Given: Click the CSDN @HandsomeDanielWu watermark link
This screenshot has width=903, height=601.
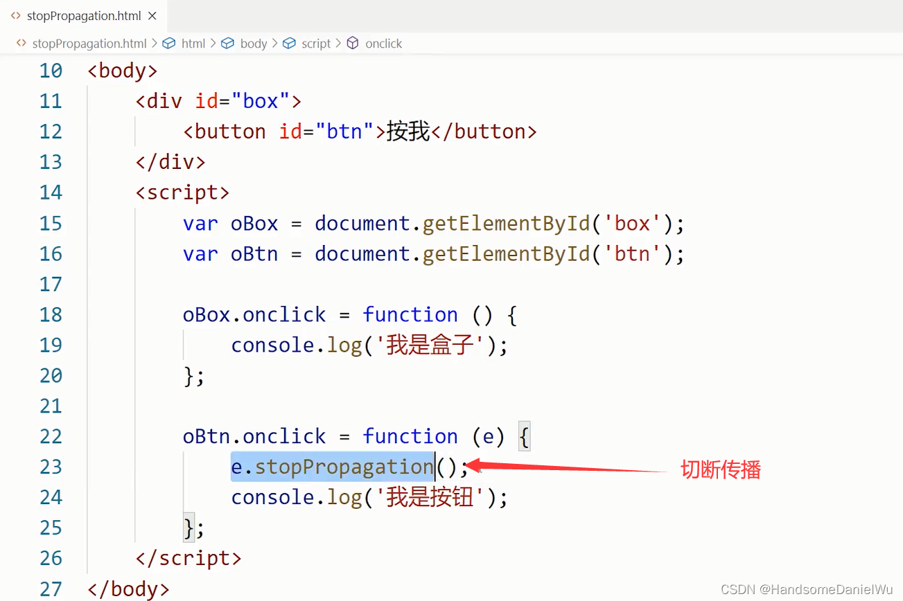Looking at the screenshot, I should pos(807,589).
